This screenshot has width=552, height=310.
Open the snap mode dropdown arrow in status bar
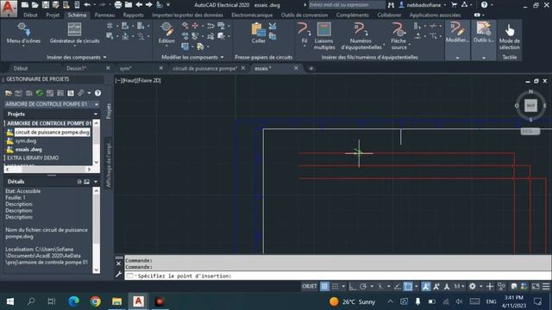click(343, 287)
